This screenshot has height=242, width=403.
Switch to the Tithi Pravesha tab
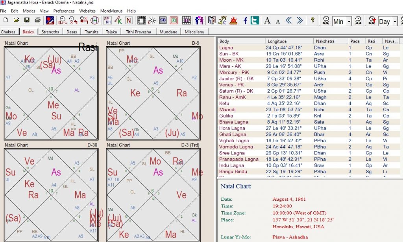pos(138,32)
